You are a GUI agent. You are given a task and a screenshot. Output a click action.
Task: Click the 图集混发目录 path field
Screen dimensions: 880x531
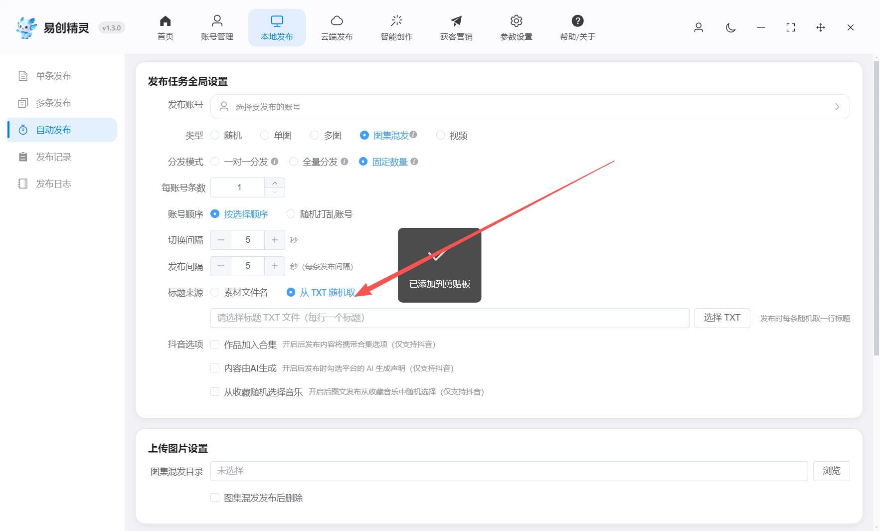coord(509,471)
